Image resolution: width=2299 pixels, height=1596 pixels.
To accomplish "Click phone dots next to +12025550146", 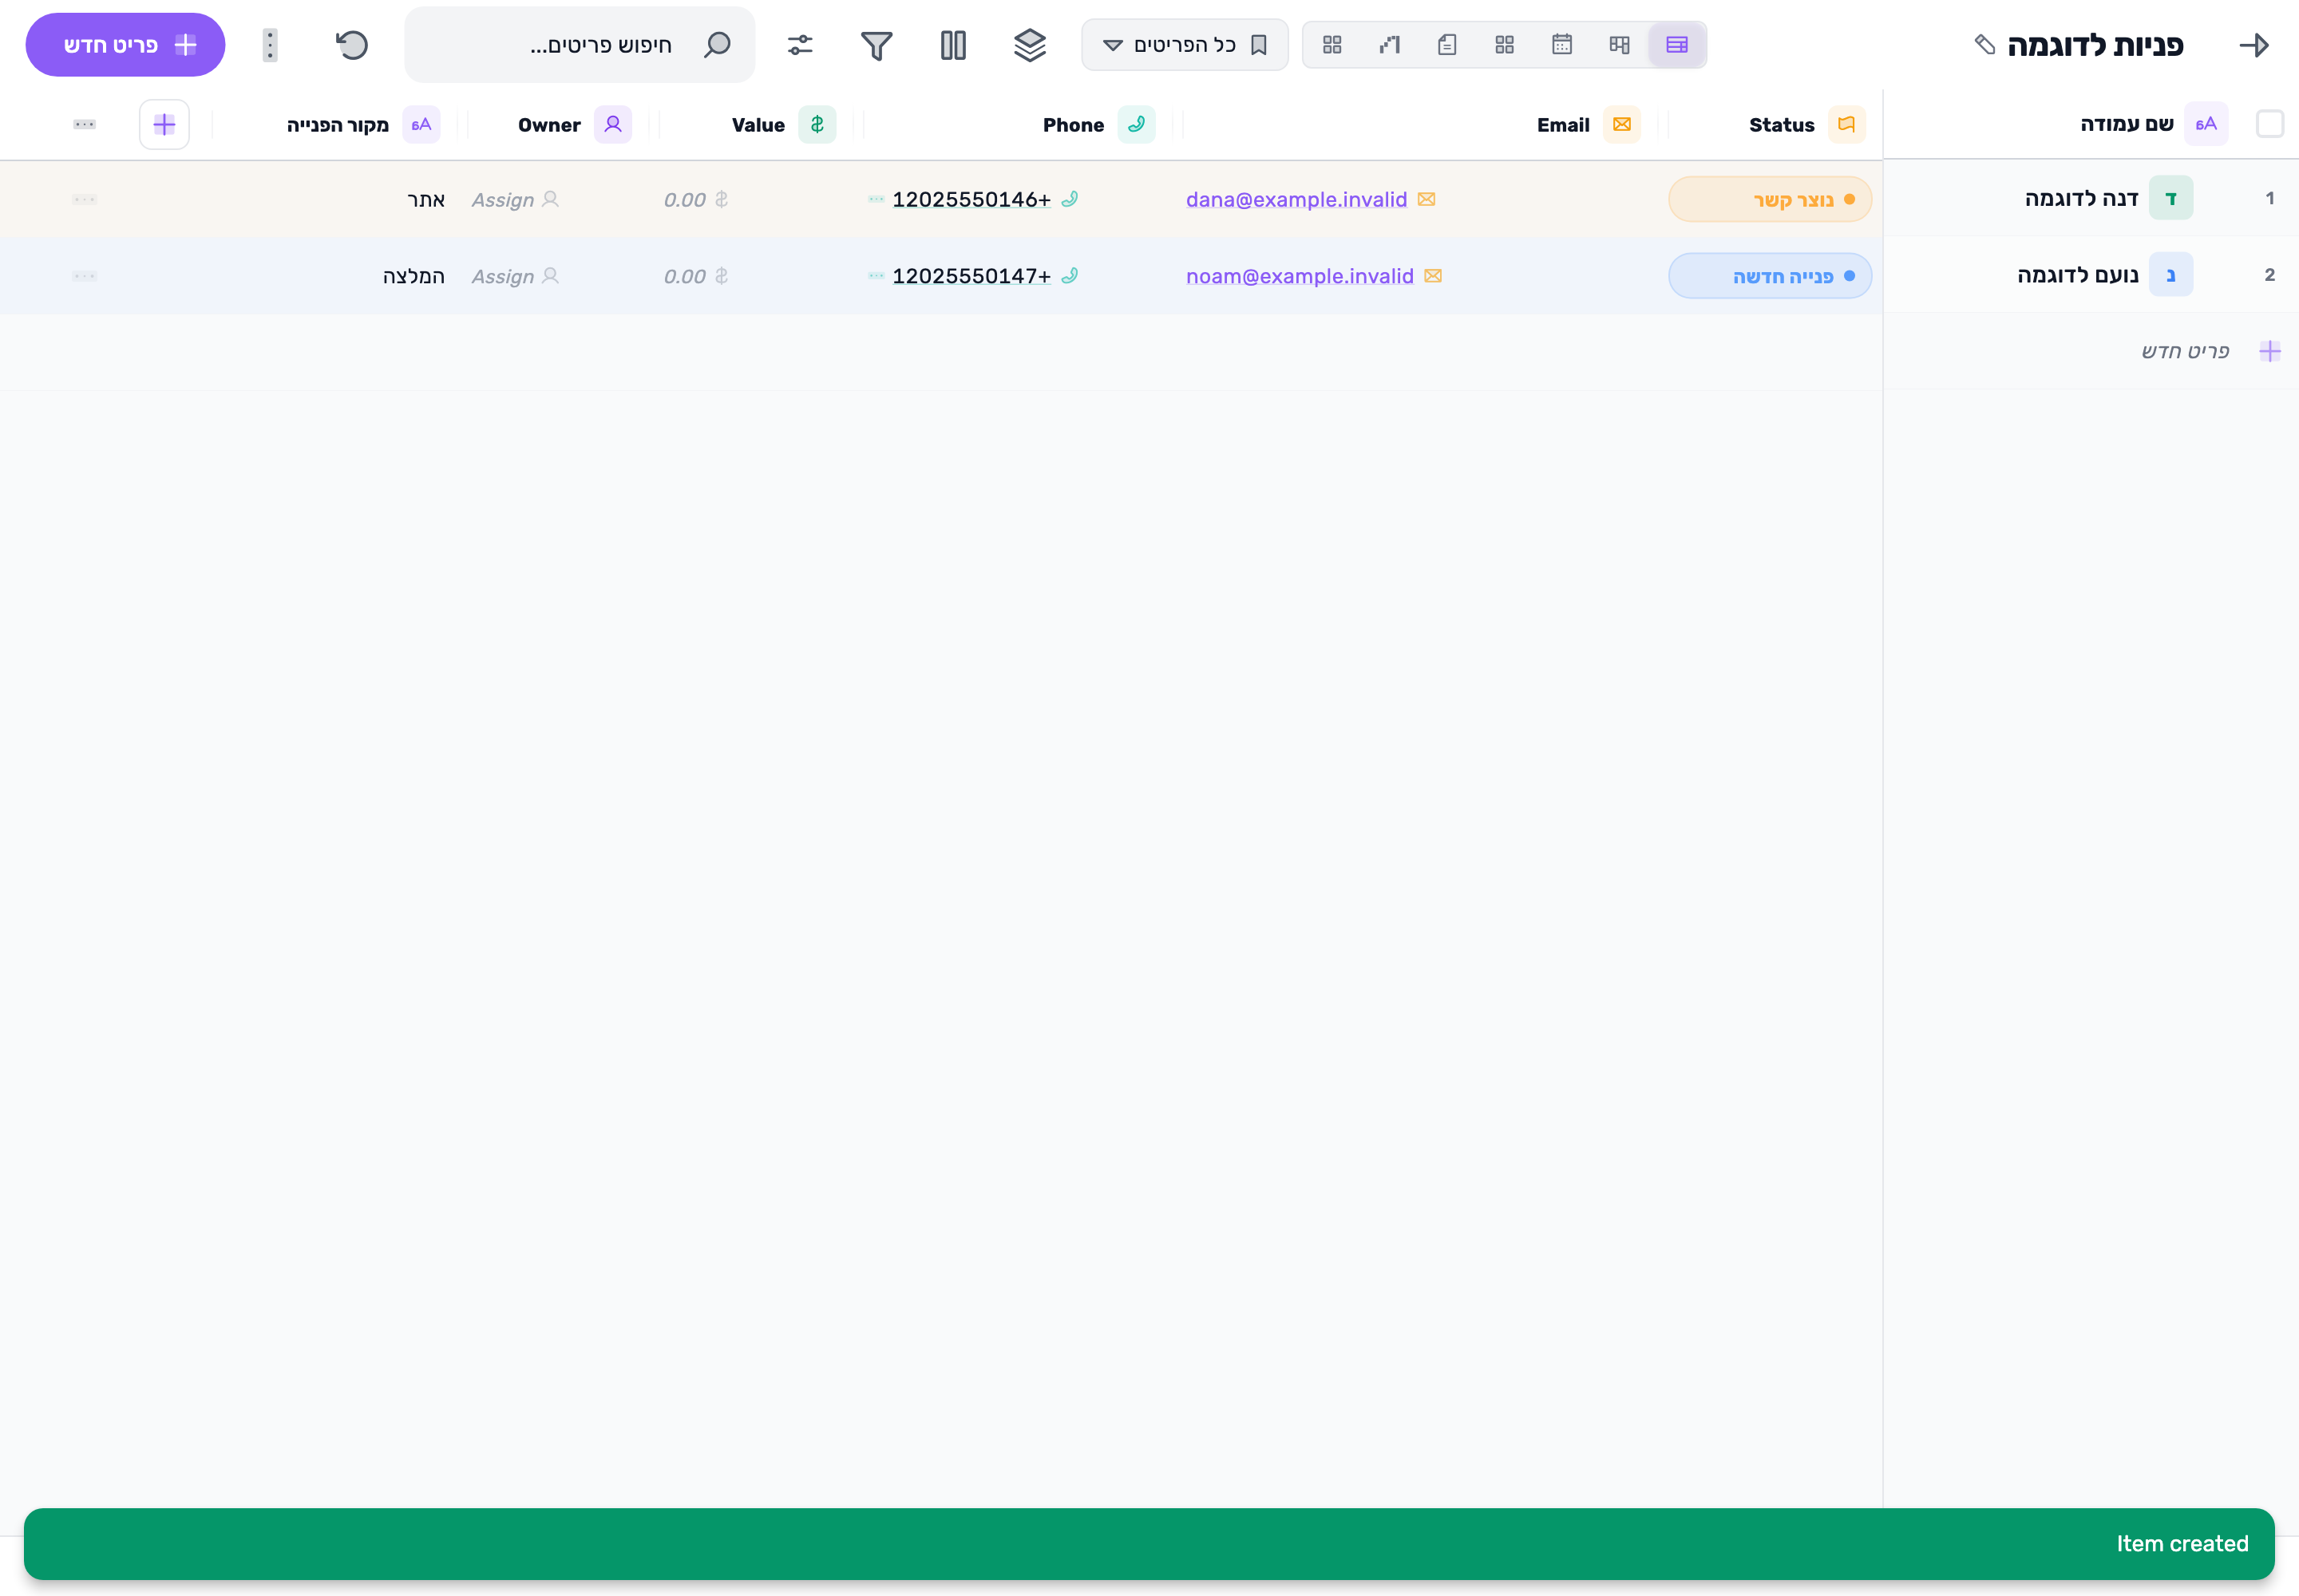I will coord(876,199).
